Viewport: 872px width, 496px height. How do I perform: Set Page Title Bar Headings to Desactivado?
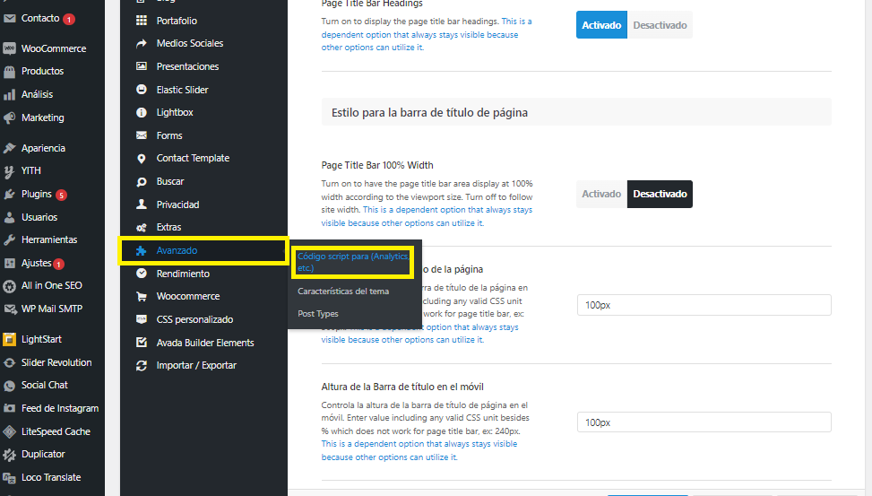point(660,25)
